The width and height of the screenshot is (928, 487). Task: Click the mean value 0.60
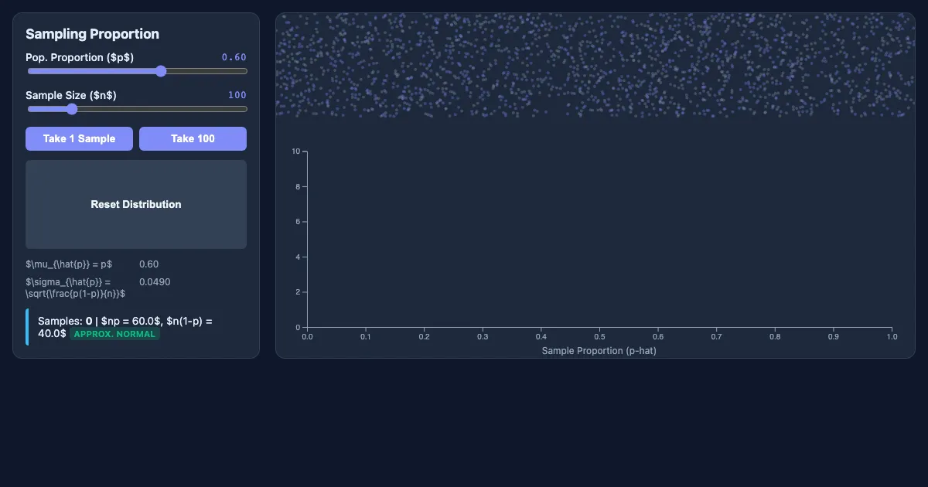(148, 264)
